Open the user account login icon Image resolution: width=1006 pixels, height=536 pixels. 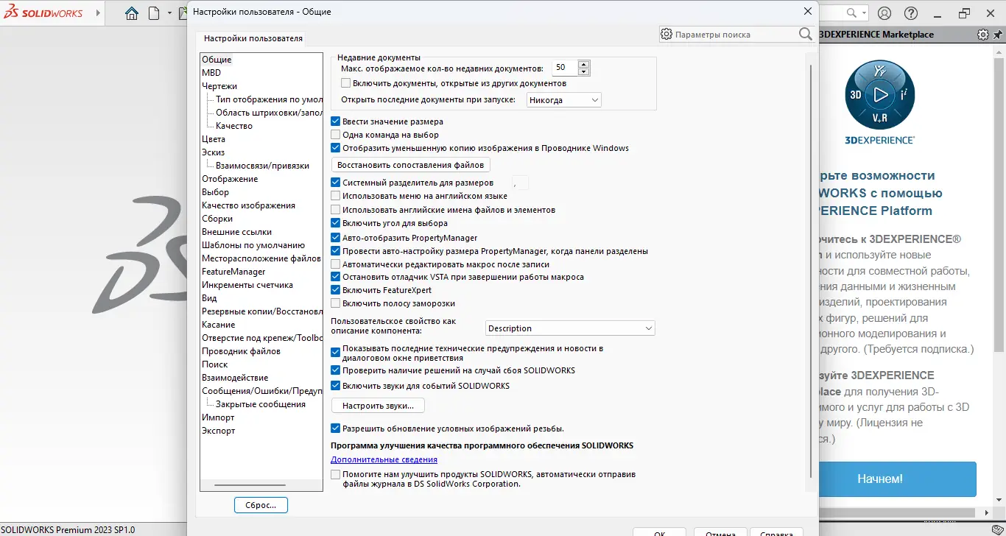pyautogui.click(x=884, y=13)
